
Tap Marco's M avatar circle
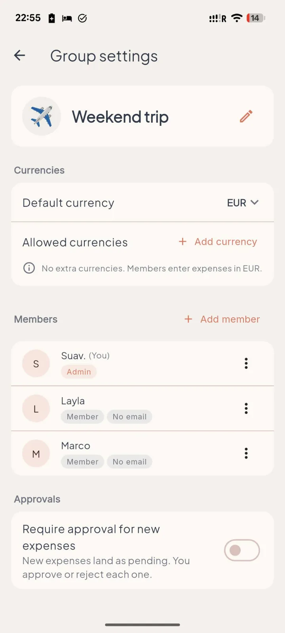point(36,454)
